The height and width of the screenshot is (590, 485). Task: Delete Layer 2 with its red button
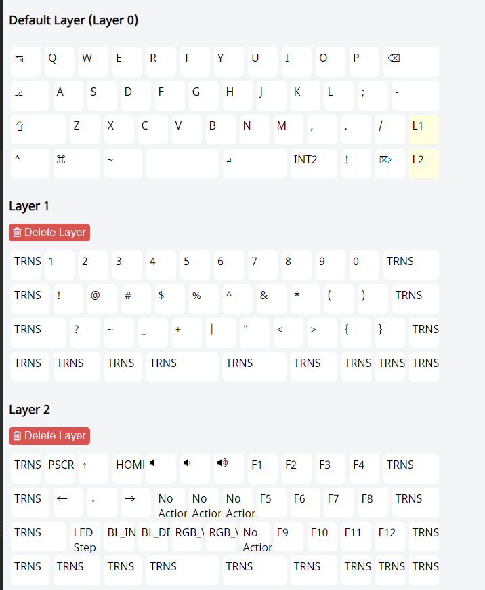49,436
